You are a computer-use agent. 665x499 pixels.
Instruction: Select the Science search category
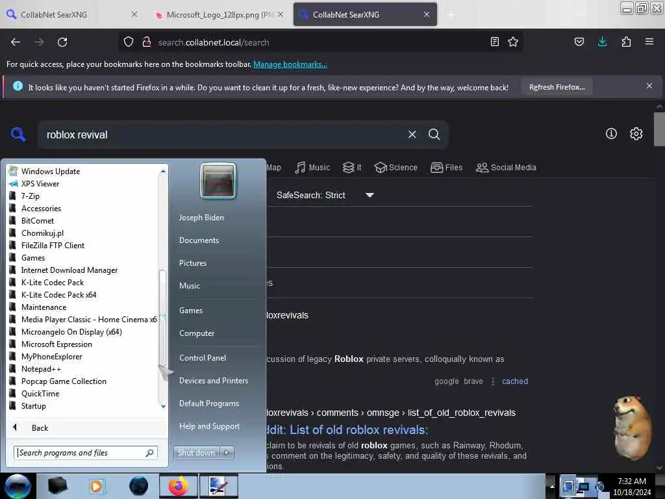tap(395, 168)
